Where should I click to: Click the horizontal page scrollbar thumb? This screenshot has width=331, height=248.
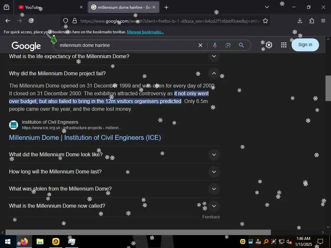point(138,232)
